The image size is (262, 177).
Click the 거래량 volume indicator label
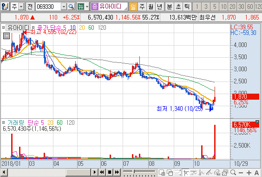coord(16,123)
